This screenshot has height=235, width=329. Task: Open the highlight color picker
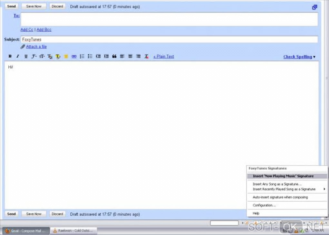(x=58, y=56)
